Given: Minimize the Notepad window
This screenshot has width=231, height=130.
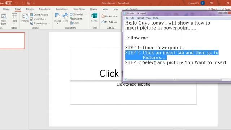Looking at the screenshot, I should [220, 13].
